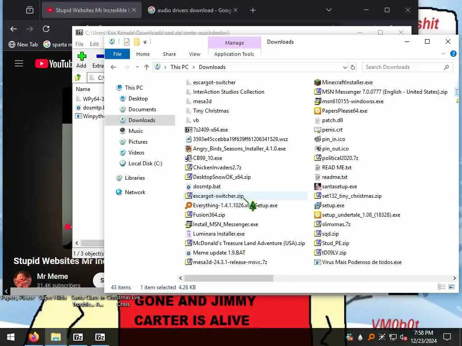
Task: Open the Share ribbon tab
Action: click(169, 54)
